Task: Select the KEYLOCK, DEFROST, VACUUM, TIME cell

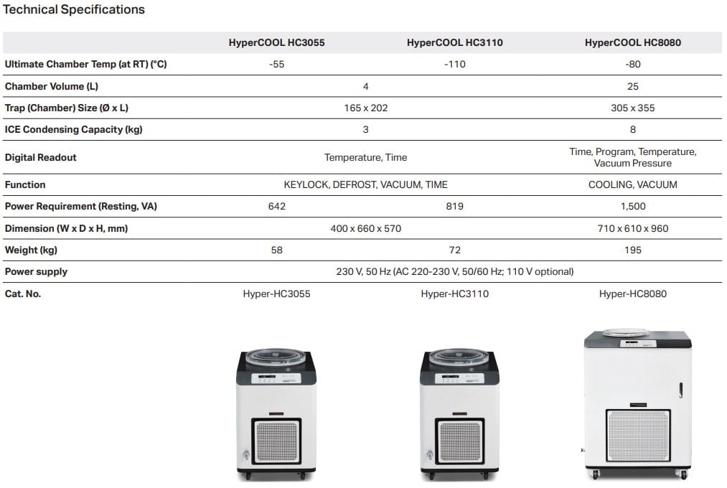Action: coord(365,185)
